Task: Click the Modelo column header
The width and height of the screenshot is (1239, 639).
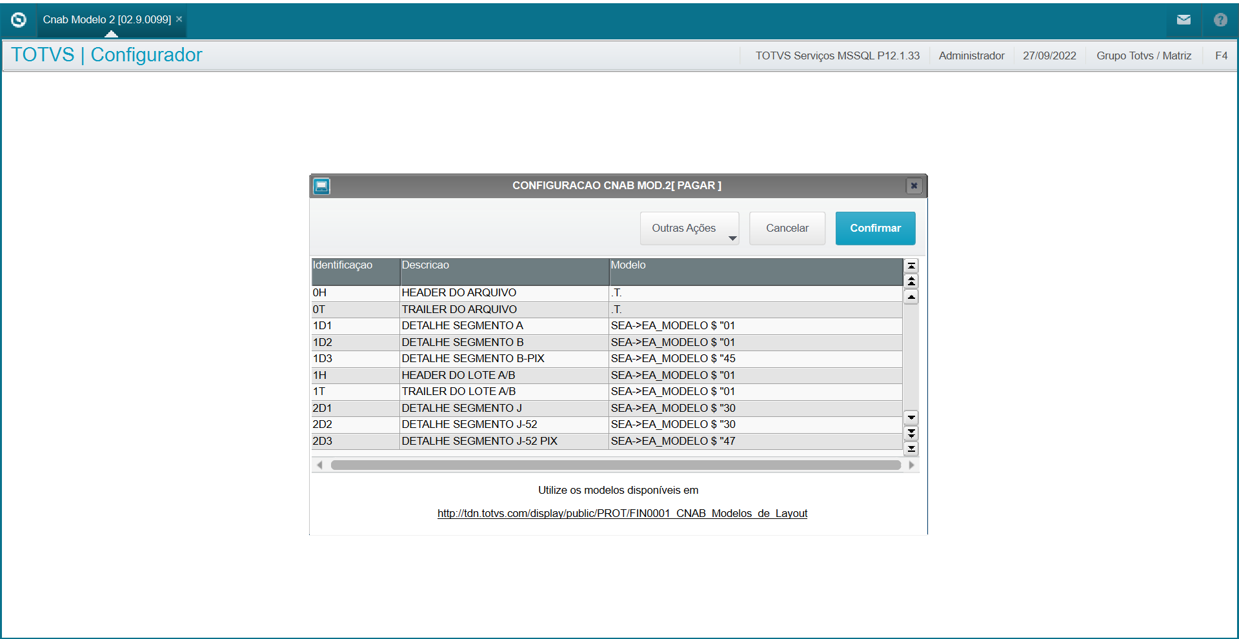Action: point(756,272)
